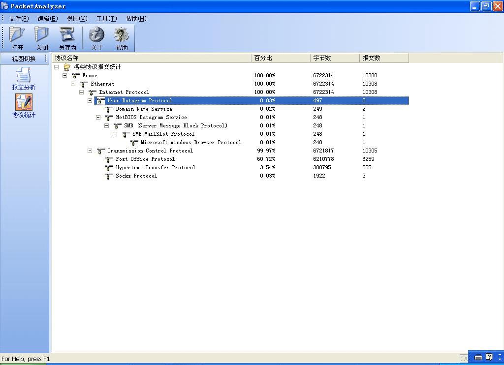The width and height of the screenshot is (504, 365).
Task: Open the 工具(T) menu
Action: pos(106,19)
